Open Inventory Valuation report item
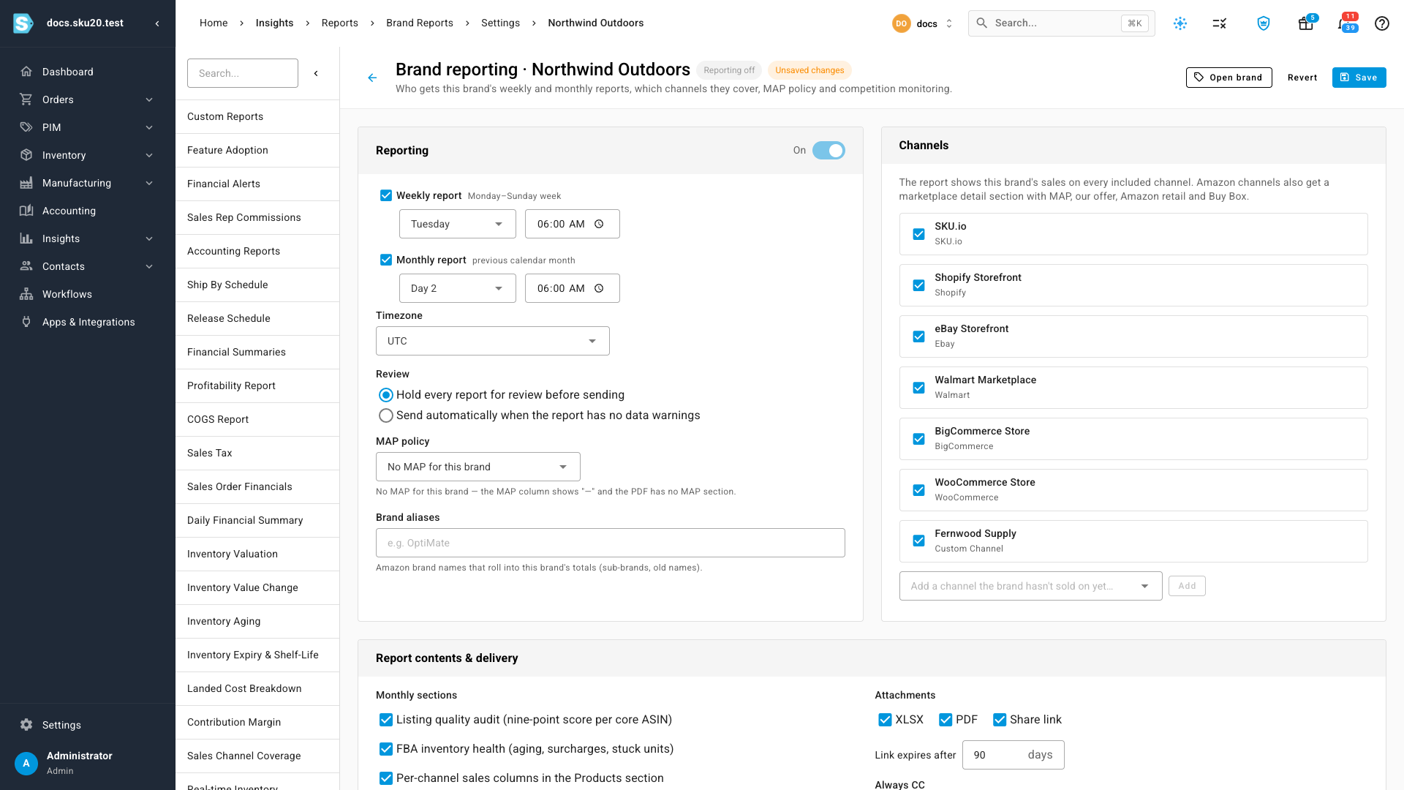1404x790 pixels. click(257, 554)
